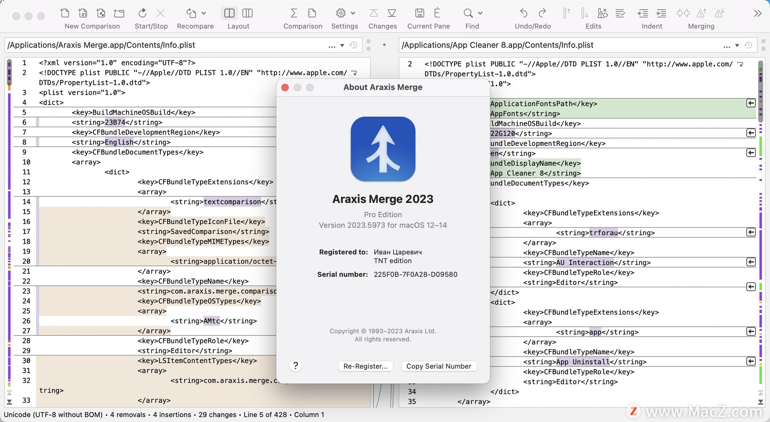The width and height of the screenshot is (770, 422).
Task: Start a new binary comparison
Action: click(83, 13)
